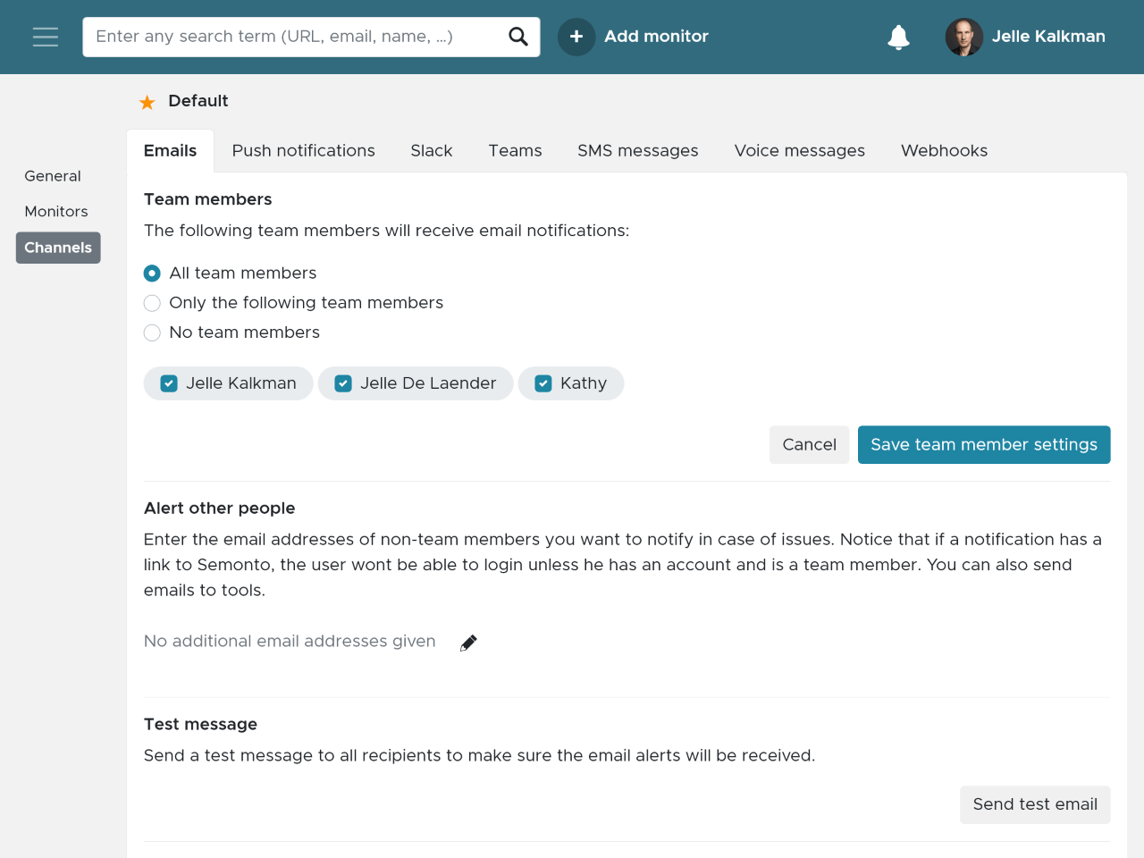Send a test email
The height and width of the screenshot is (858, 1144).
pos(1035,804)
